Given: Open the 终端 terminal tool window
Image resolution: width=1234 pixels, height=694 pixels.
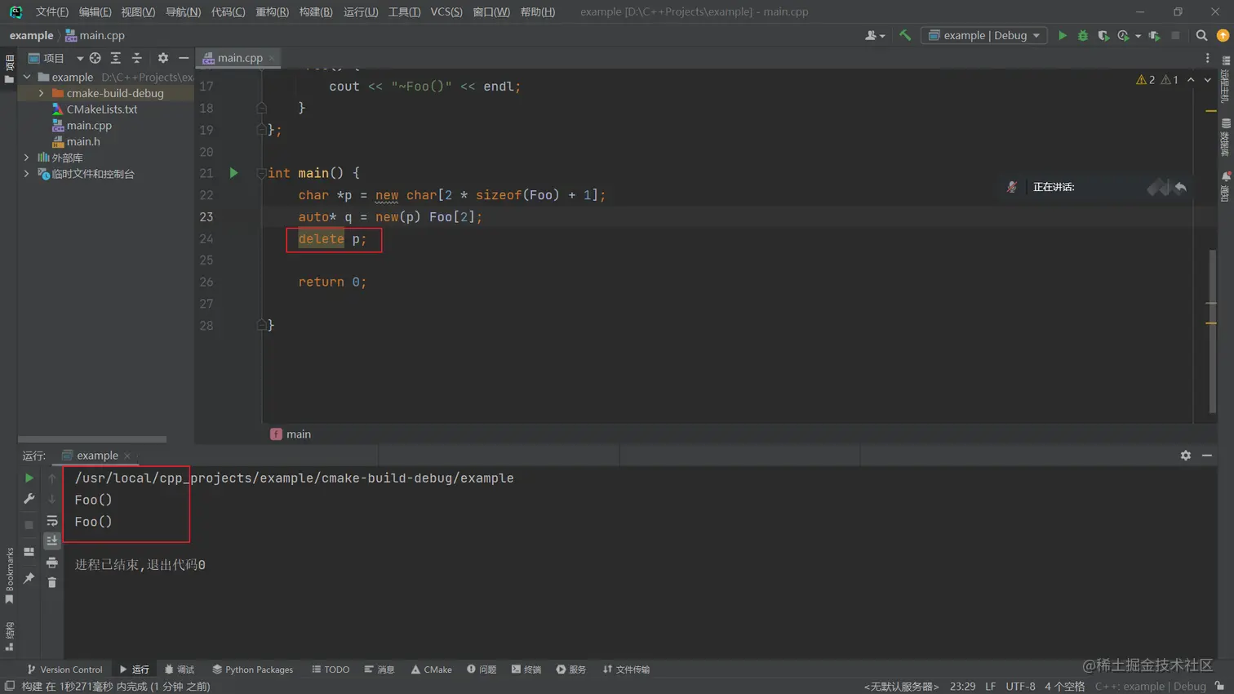Looking at the screenshot, I should (526, 670).
